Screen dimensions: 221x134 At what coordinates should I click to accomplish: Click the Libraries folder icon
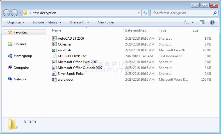pyautogui.click(x=10, y=44)
